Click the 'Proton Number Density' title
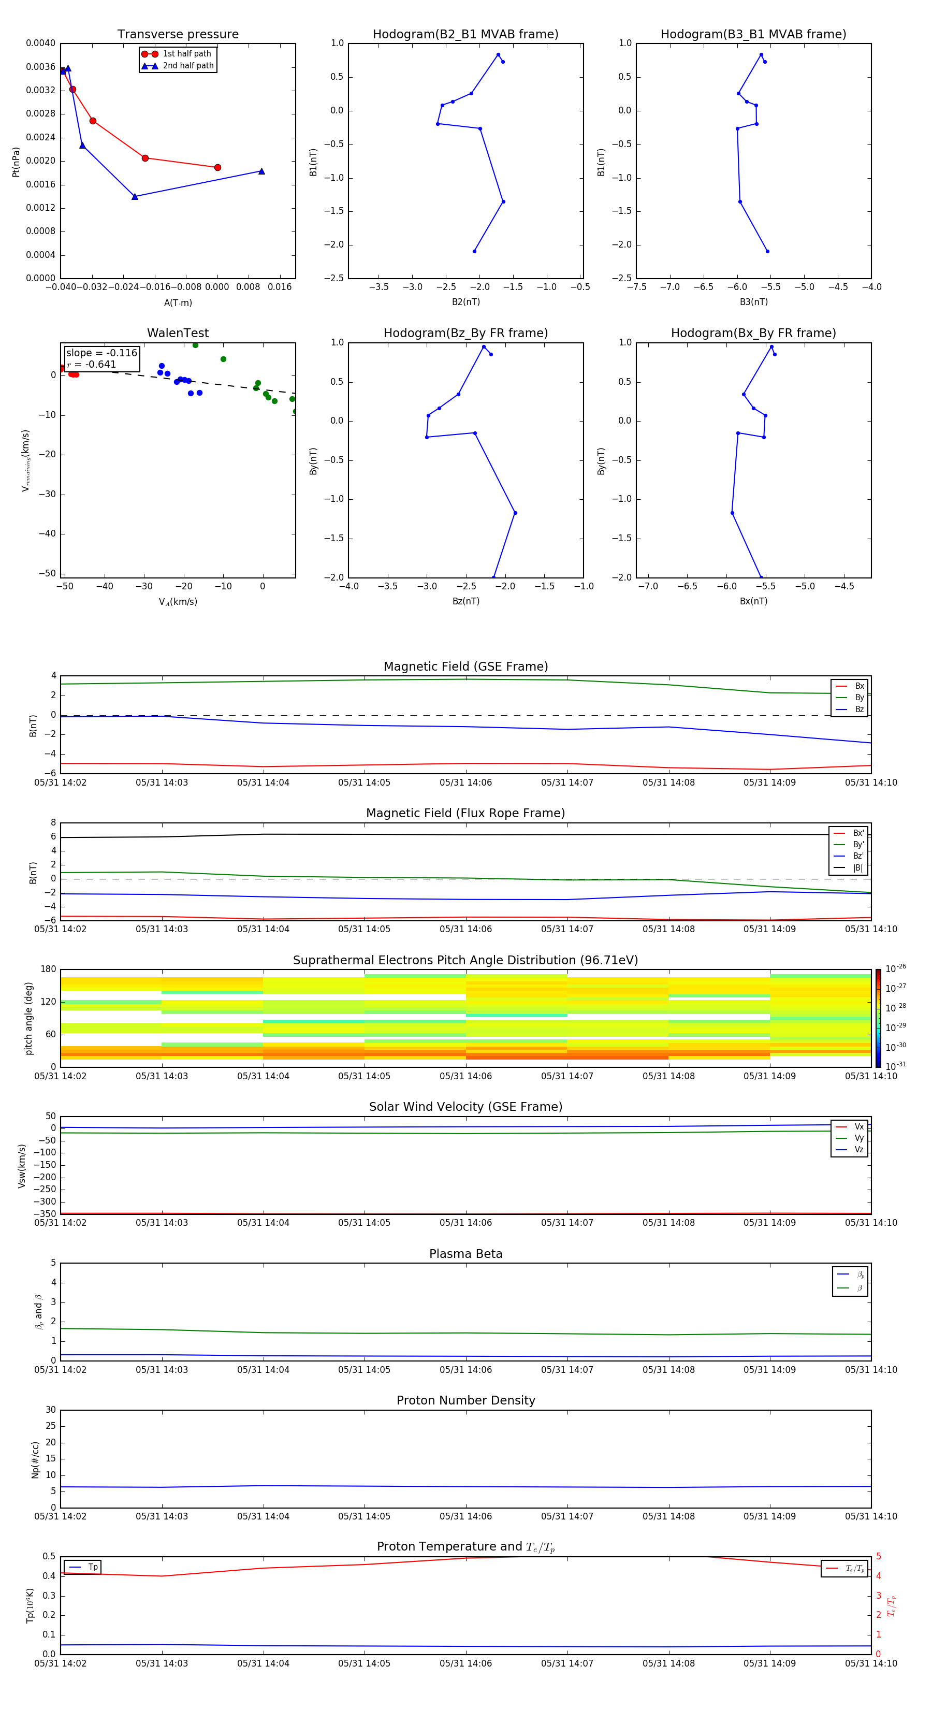The image size is (932, 1709). (x=465, y=1400)
